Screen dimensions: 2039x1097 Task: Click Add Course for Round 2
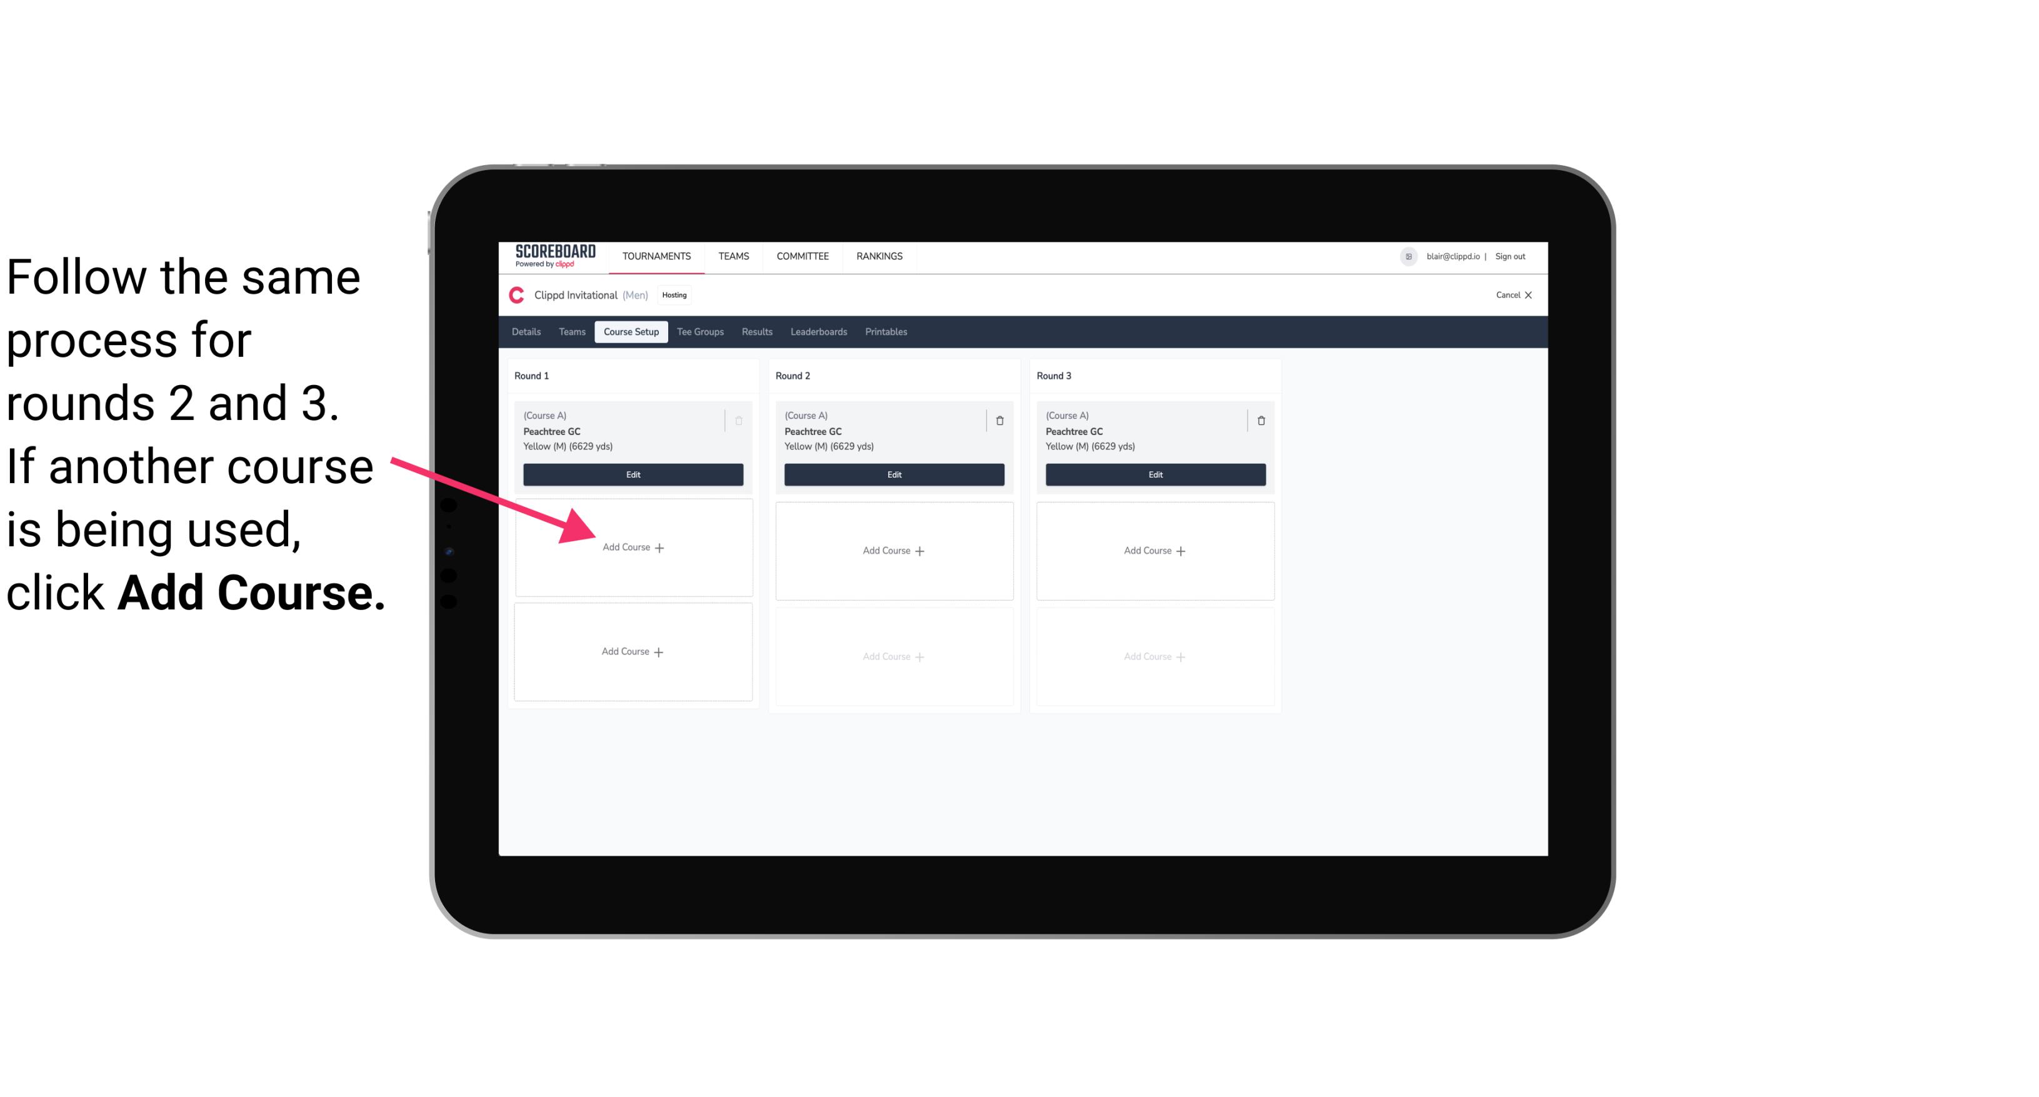coord(891,550)
